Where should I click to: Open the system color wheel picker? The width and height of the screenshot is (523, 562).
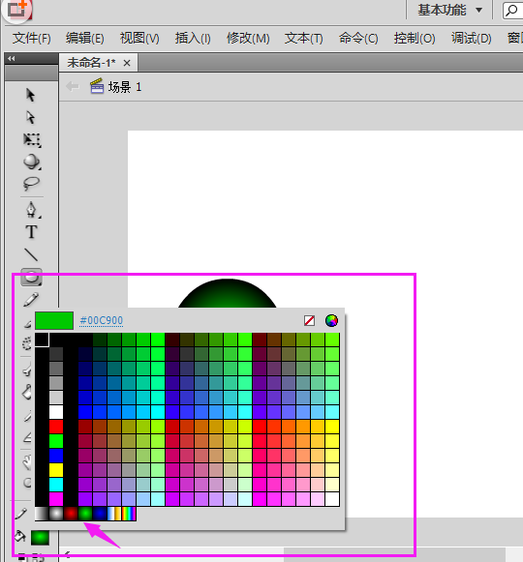click(x=331, y=320)
